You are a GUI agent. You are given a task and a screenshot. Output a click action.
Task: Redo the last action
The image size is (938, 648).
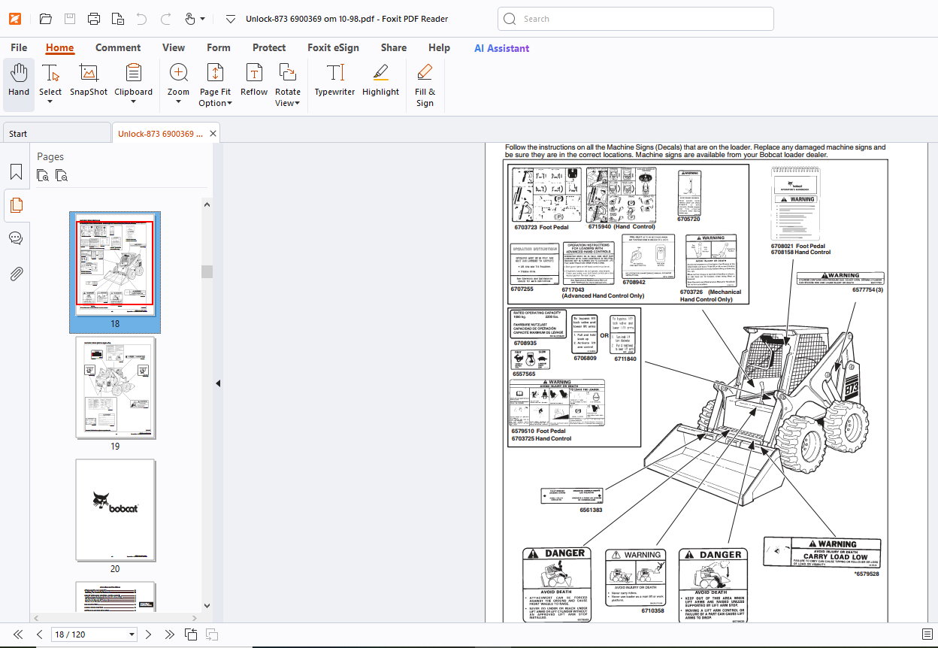[165, 19]
